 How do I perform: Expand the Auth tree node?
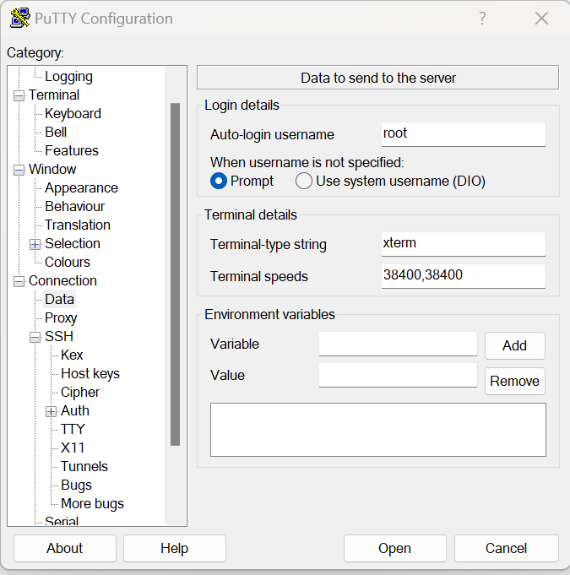(51, 411)
